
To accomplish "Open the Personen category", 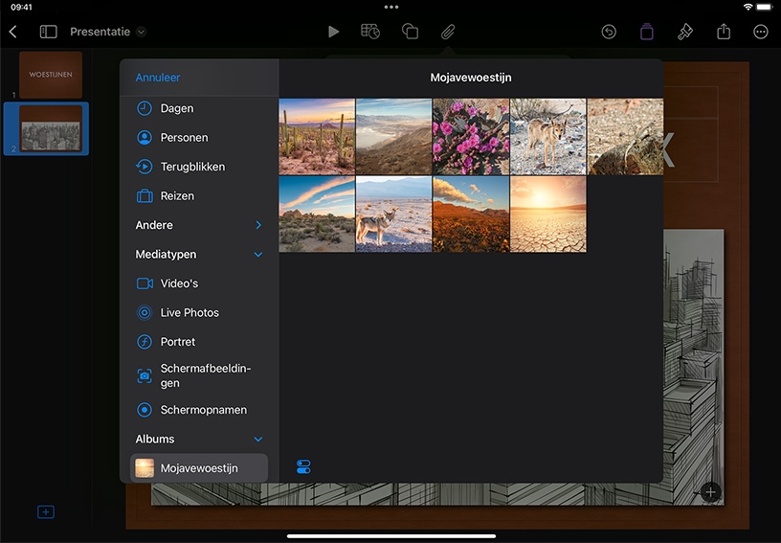I will coord(199,138).
